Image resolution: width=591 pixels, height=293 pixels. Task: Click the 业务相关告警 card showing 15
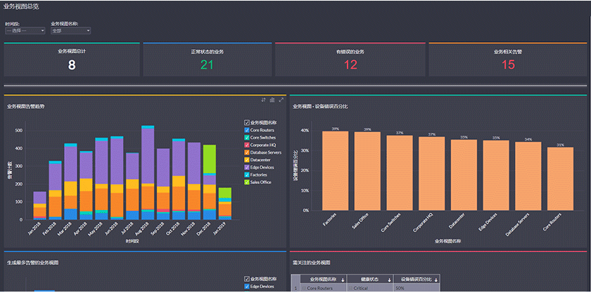coord(508,60)
